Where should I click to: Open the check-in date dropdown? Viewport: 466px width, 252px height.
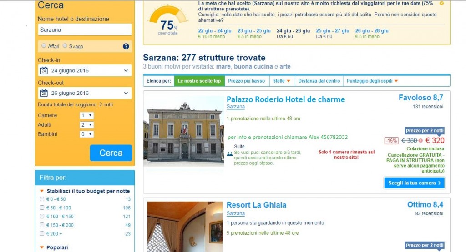pos(85,70)
